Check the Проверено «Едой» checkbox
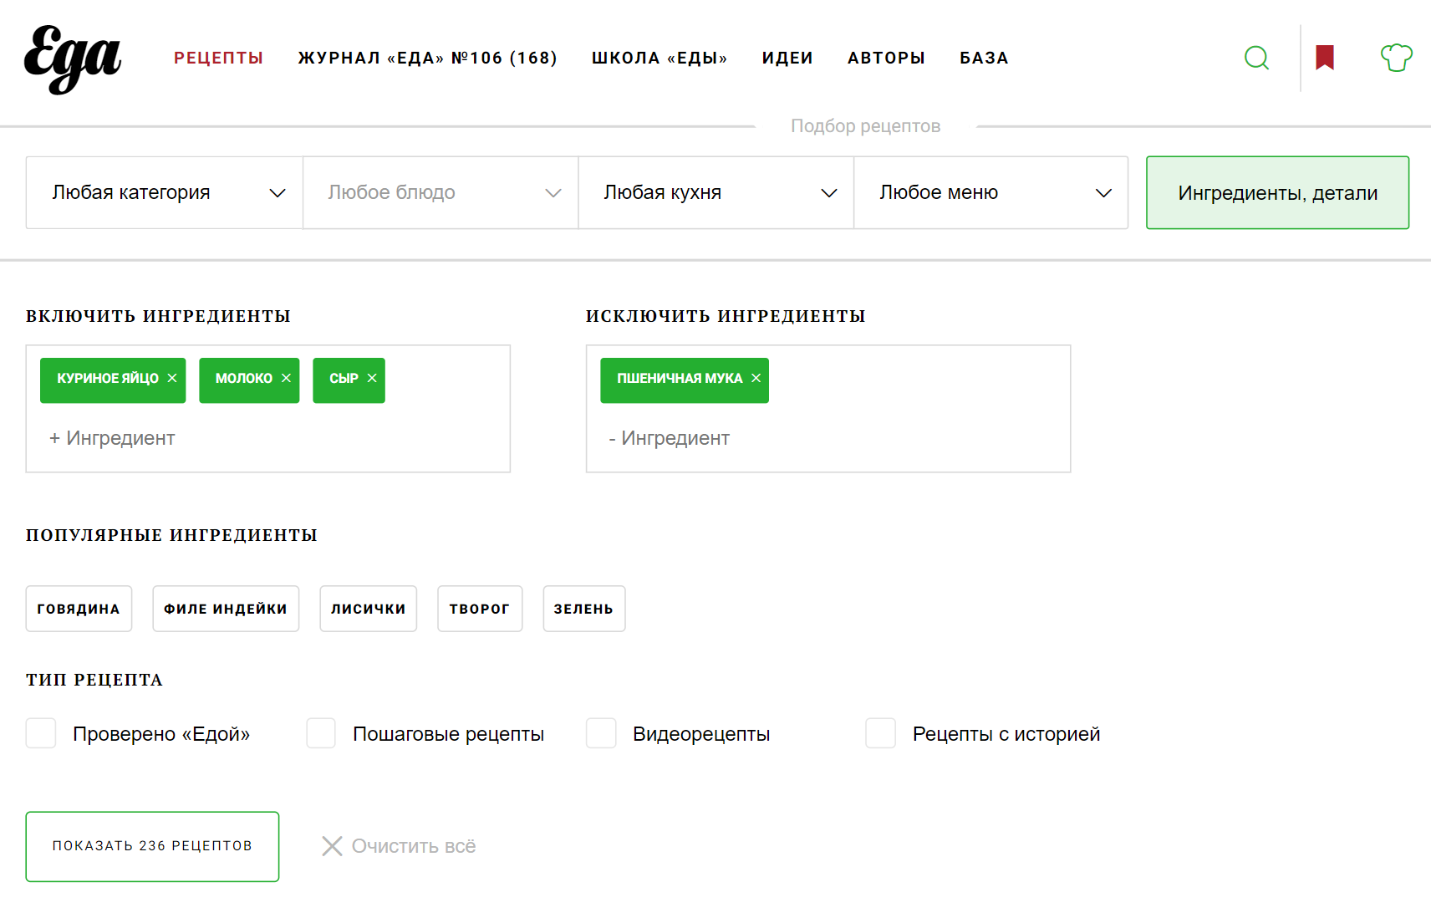This screenshot has height=918, width=1431. point(41,733)
